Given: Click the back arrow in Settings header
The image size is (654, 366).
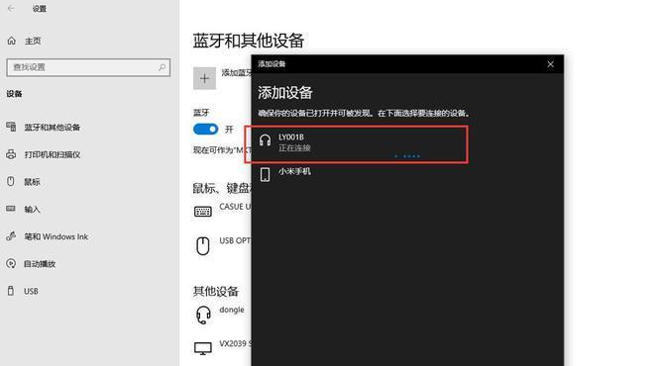Looking at the screenshot, I should (11, 8).
